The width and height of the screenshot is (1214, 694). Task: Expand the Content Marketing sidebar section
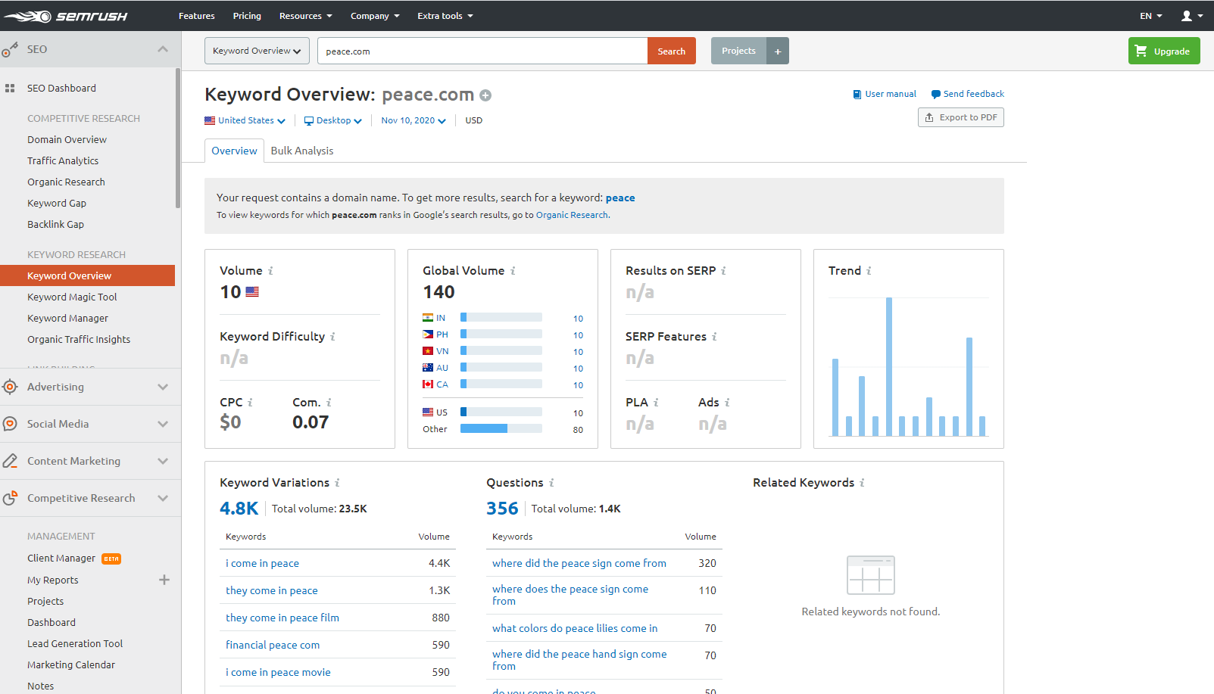pos(163,461)
